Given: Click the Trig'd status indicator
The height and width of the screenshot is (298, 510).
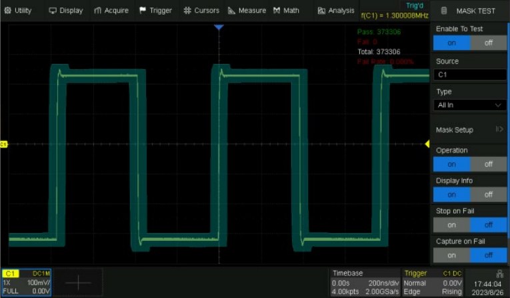Looking at the screenshot, I should coord(415,5).
